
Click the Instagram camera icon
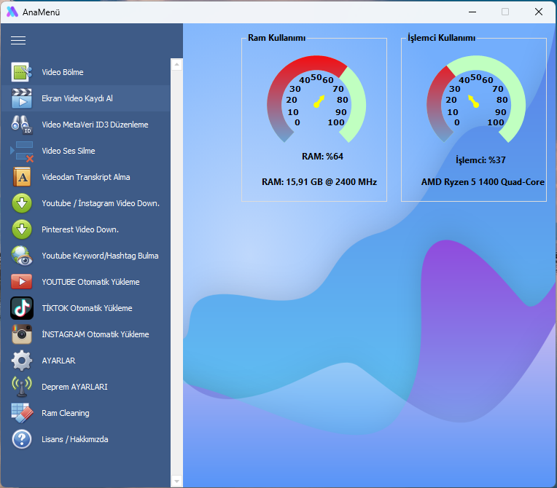pyautogui.click(x=22, y=334)
